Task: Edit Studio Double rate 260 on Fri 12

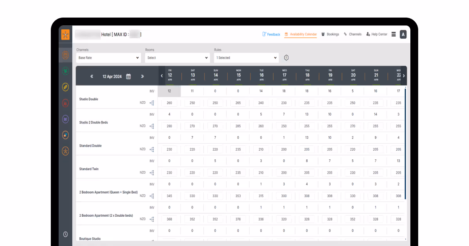Action: [x=169, y=103]
